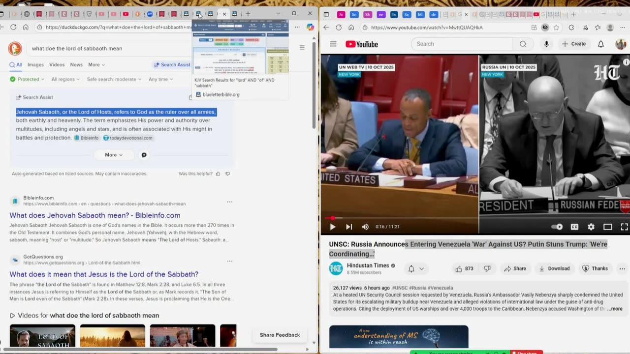The width and height of the screenshot is (630, 354).
Task: Mark Search Assist answer as unhelpful
Action: [x=227, y=174]
